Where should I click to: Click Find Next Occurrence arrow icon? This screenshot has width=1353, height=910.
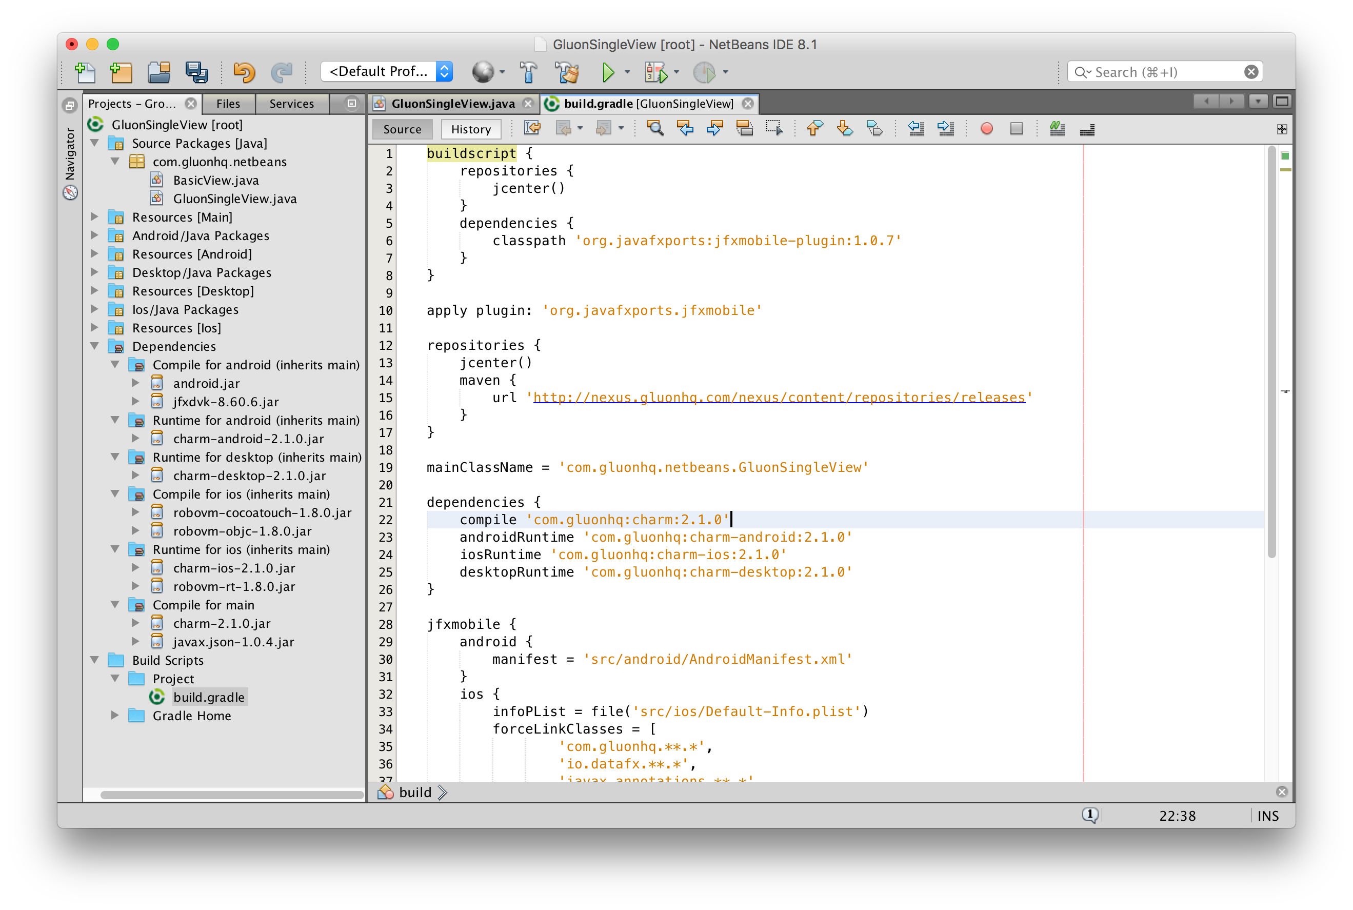click(x=714, y=128)
